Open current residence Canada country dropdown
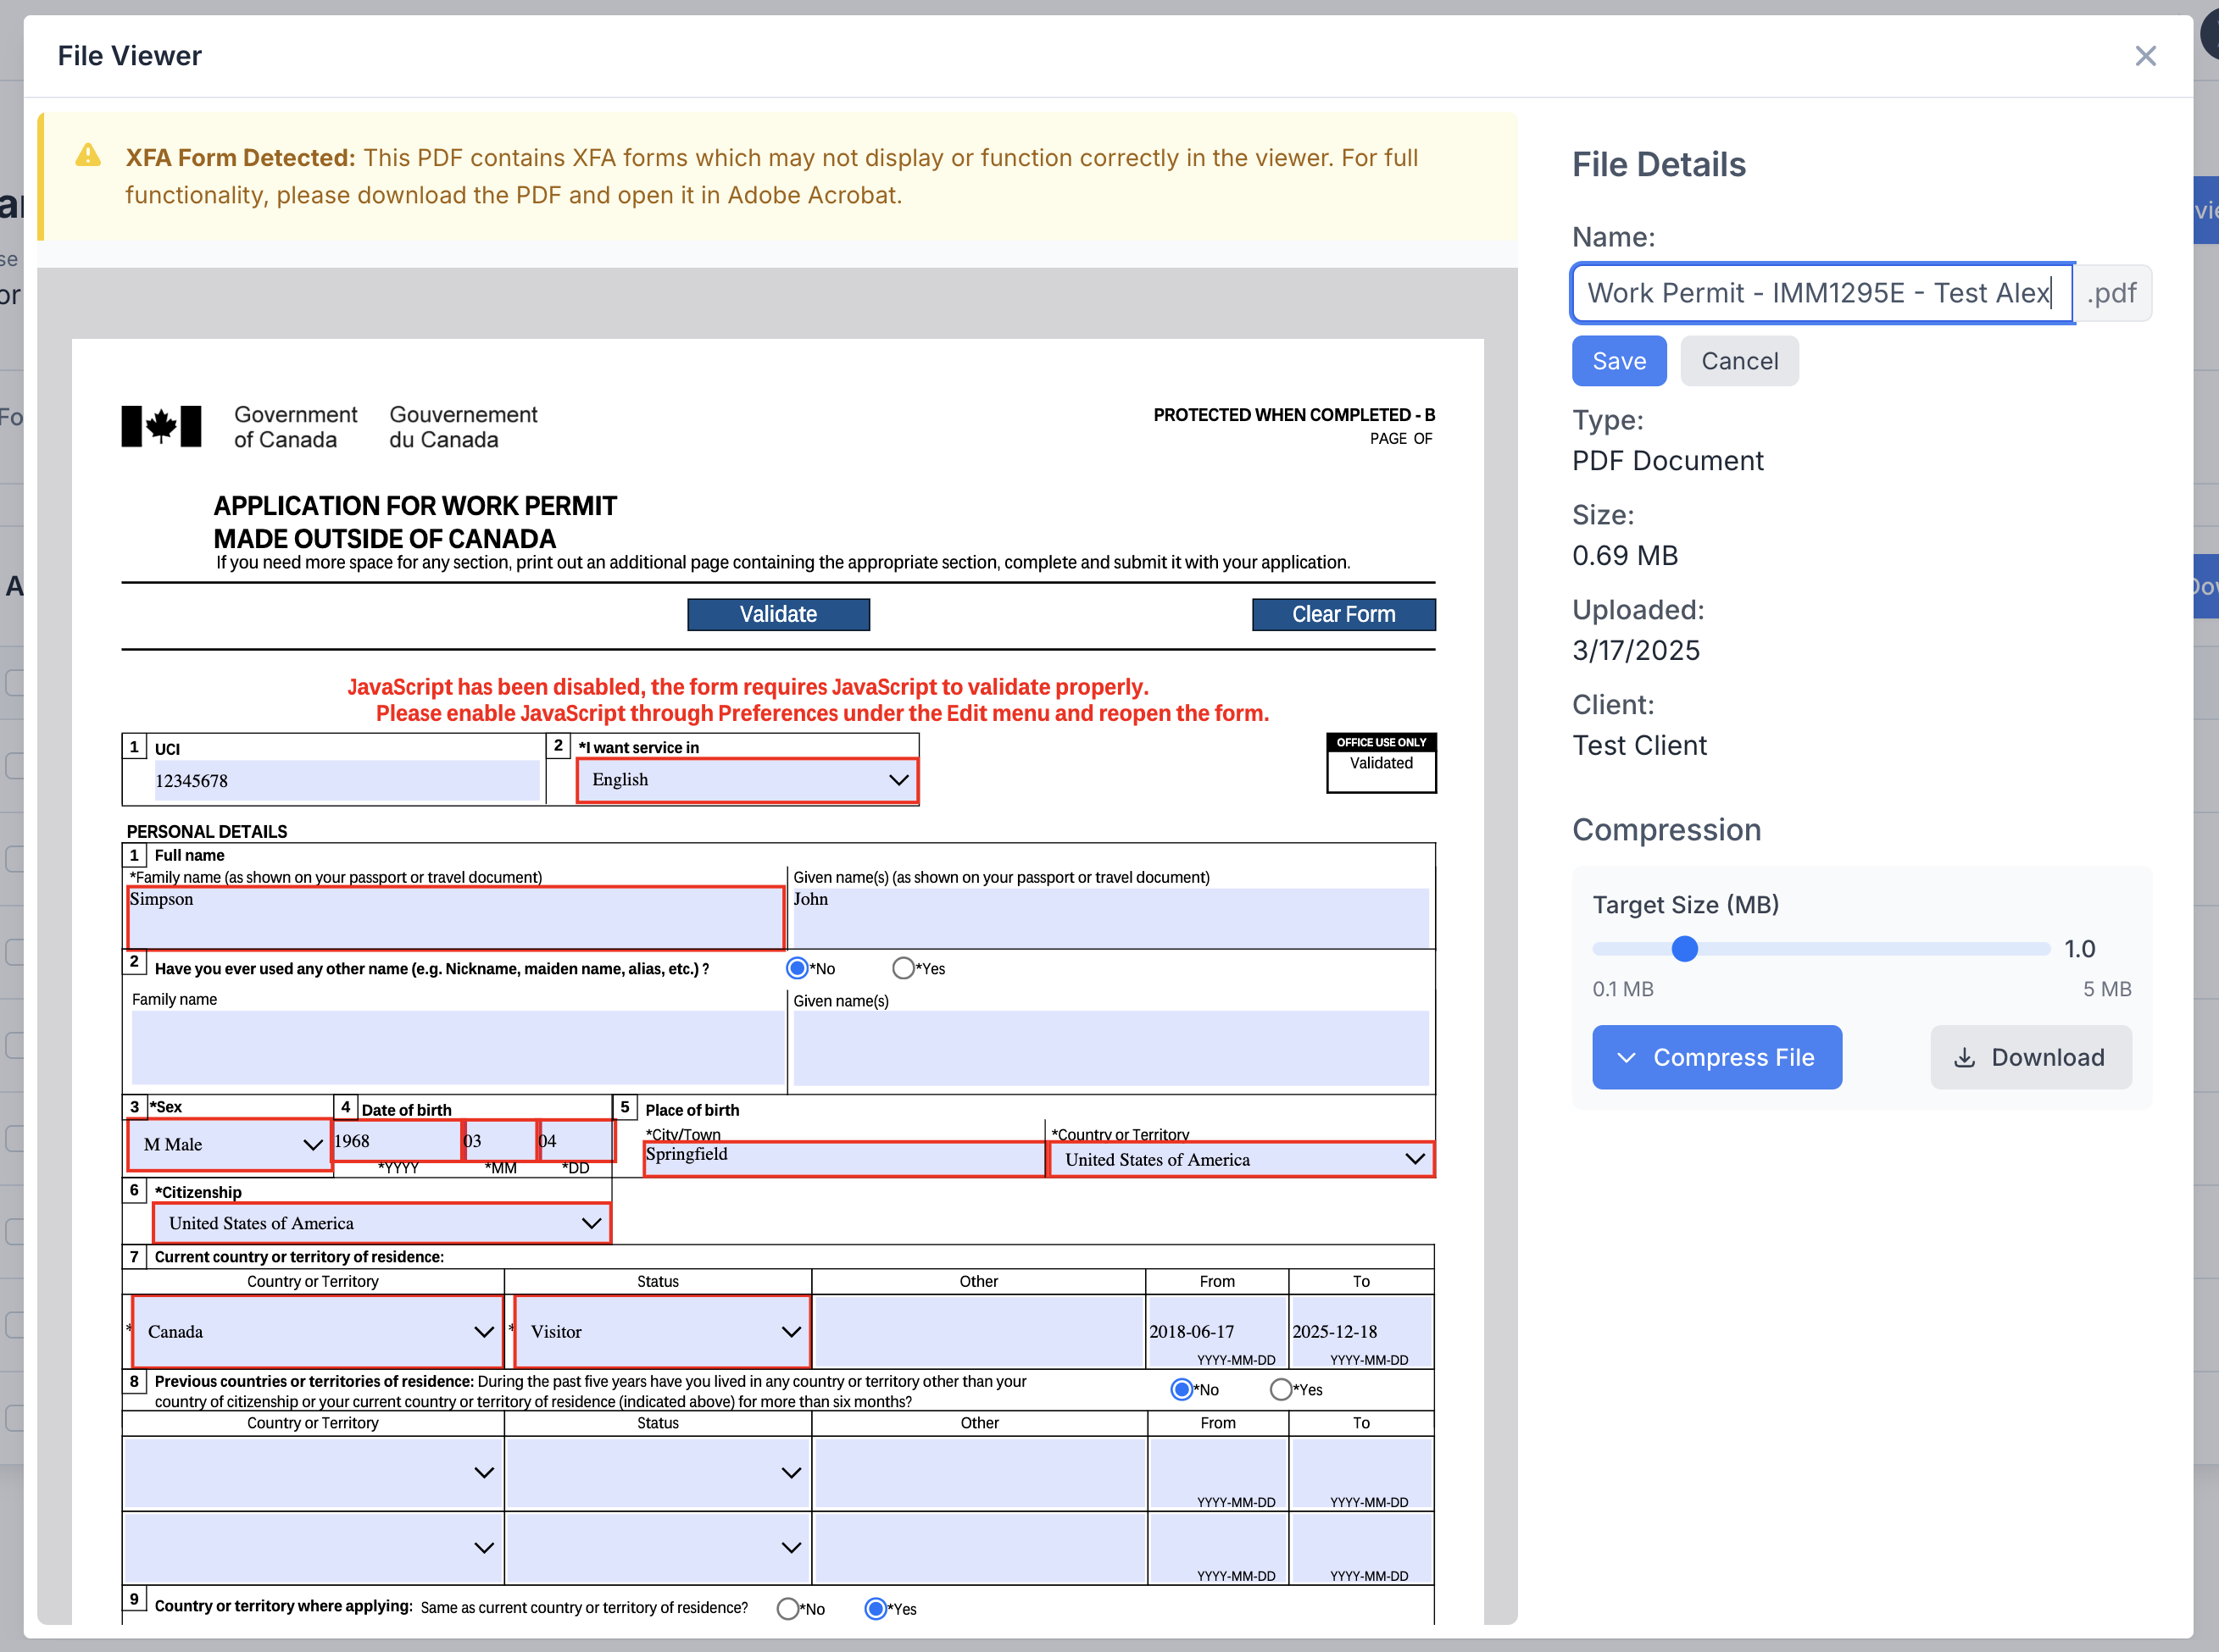Screen dimensions: 2219x1652 point(317,1331)
